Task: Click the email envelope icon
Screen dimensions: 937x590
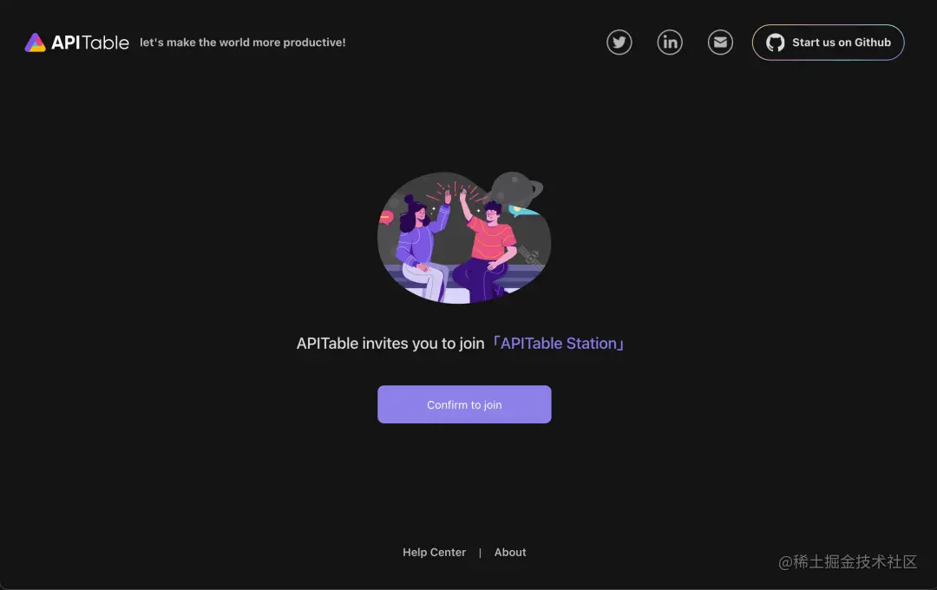Action: coord(720,43)
